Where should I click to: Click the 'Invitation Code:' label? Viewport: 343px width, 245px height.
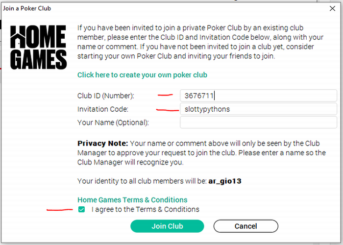(x=103, y=109)
